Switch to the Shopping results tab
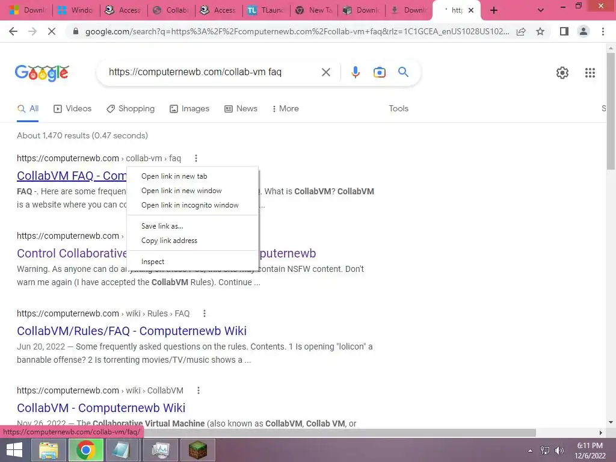Screen dimensions: 616x462 131,109
